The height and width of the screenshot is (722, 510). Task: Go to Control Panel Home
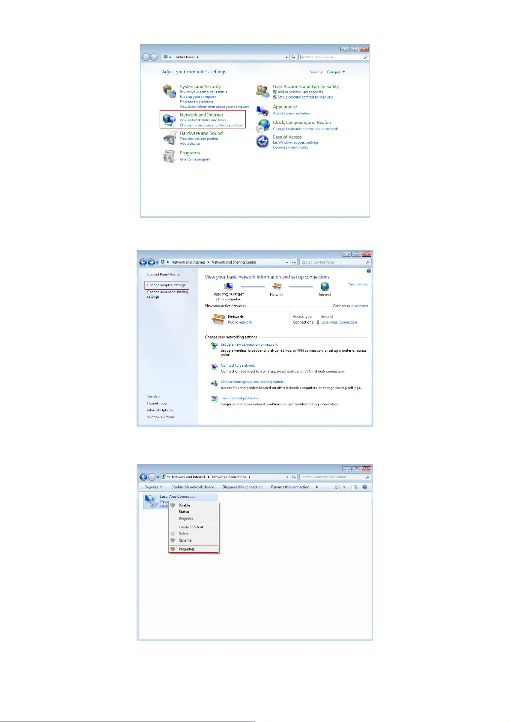coord(163,274)
